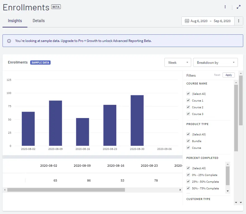The height and width of the screenshot is (214, 246).
Task: Click the info icon in upgrade banner
Action: point(9,41)
